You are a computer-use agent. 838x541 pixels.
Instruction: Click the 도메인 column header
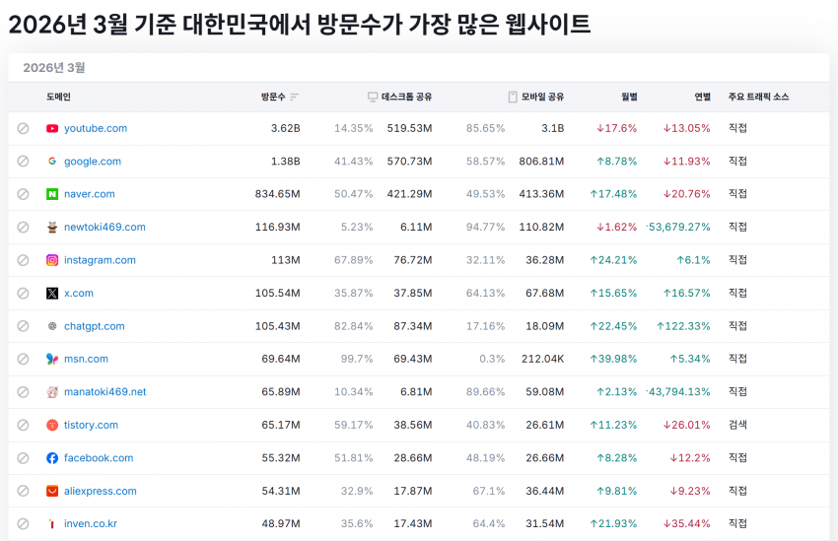[58, 97]
